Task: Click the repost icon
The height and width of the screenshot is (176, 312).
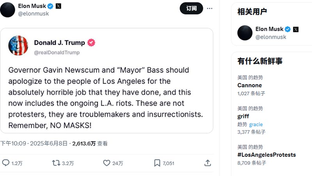Action: [x=56, y=163]
